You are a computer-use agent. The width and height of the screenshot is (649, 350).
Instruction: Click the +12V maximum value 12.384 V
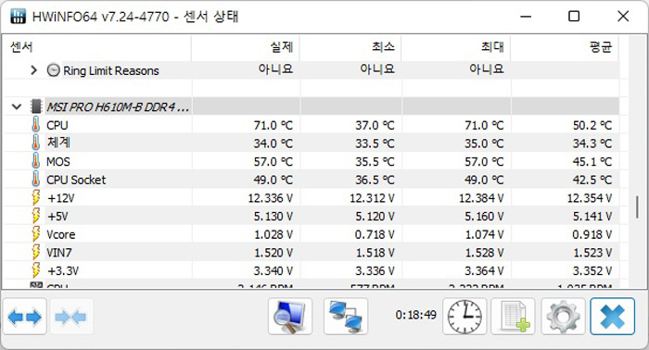click(x=481, y=198)
